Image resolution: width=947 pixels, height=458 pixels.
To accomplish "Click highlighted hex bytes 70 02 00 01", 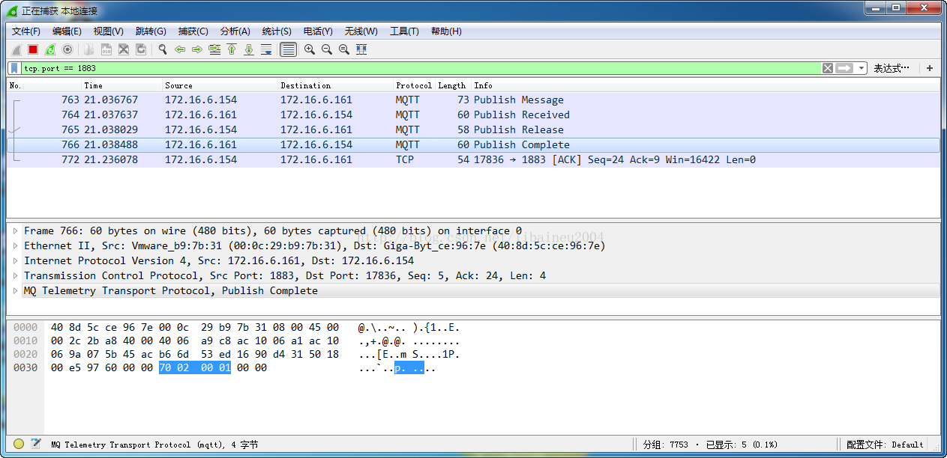I will [195, 367].
